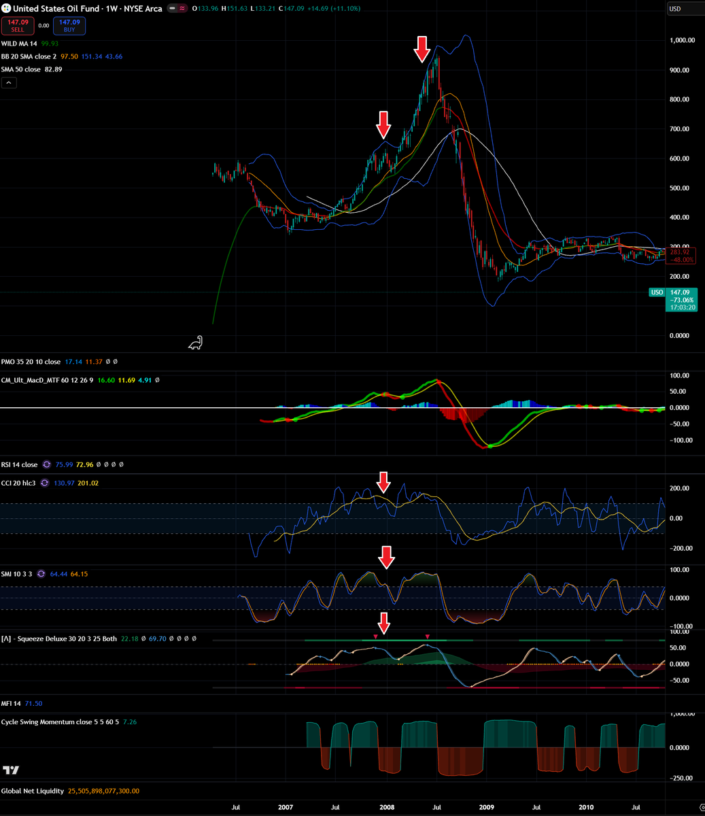Click the refresh icon beside SMI 10 3 3

pos(41,574)
